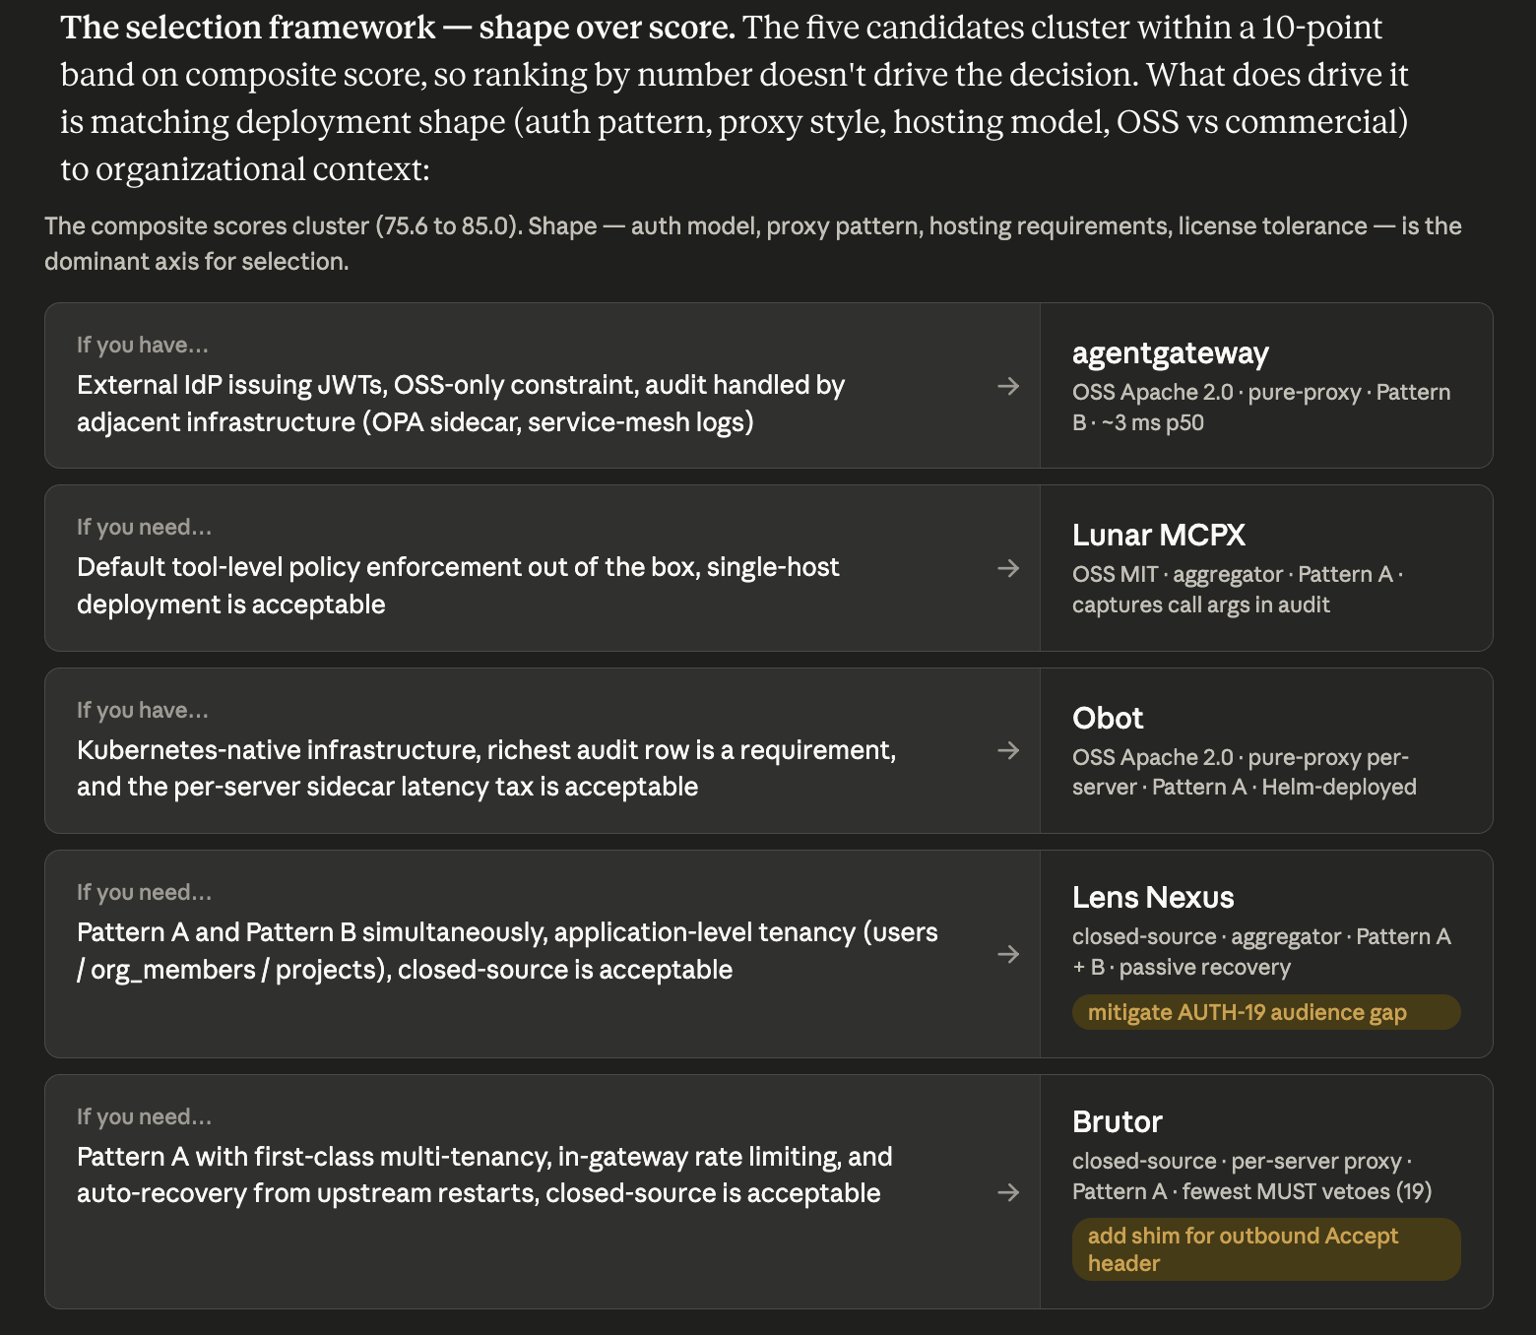The width and height of the screenshot is (1536, 1335).
Task: Click the arrow icon in the Brutor row
Action: (1008, 1192)
